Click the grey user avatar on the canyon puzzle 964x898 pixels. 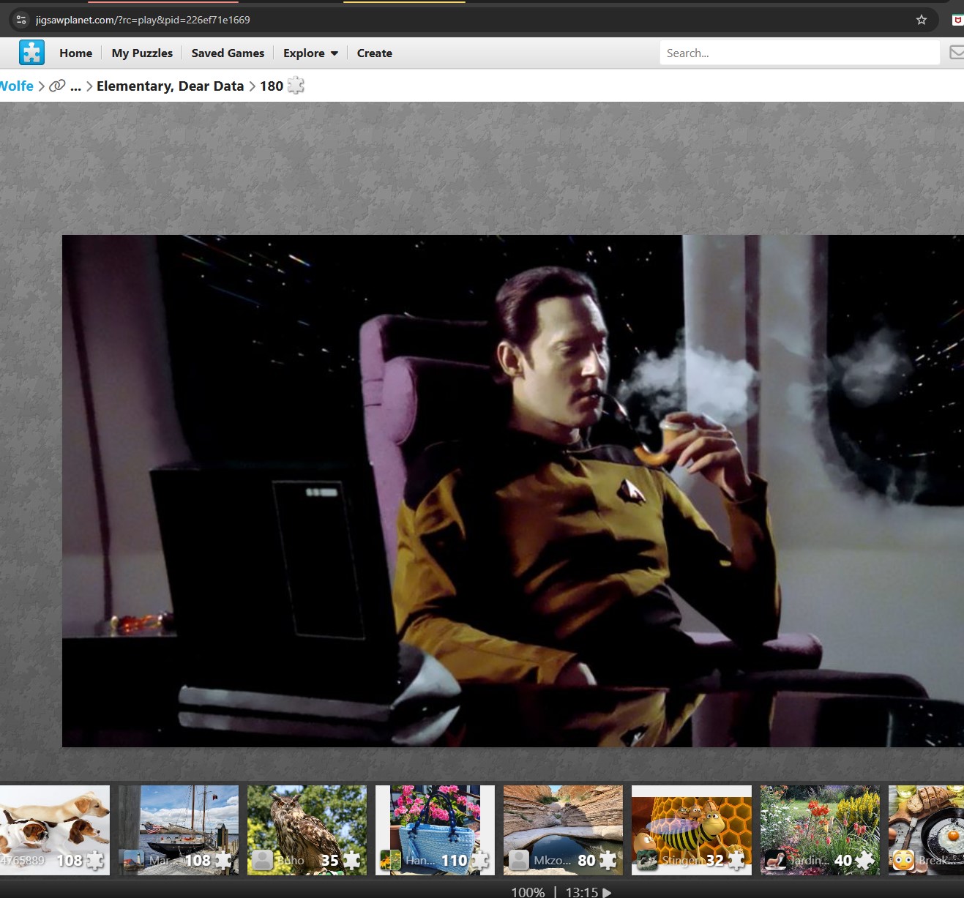pos(519,860)
